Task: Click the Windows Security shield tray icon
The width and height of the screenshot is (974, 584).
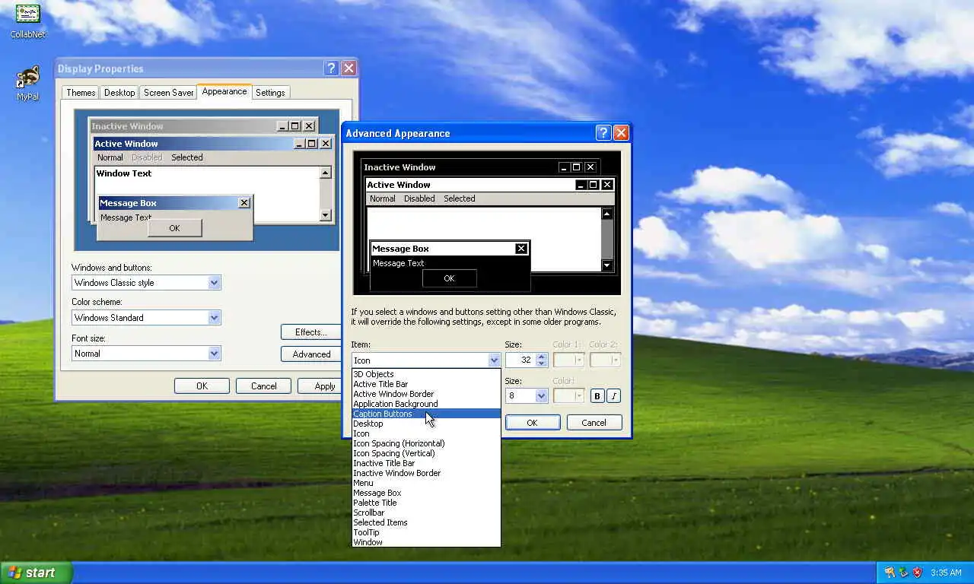Action: (918, 573)
